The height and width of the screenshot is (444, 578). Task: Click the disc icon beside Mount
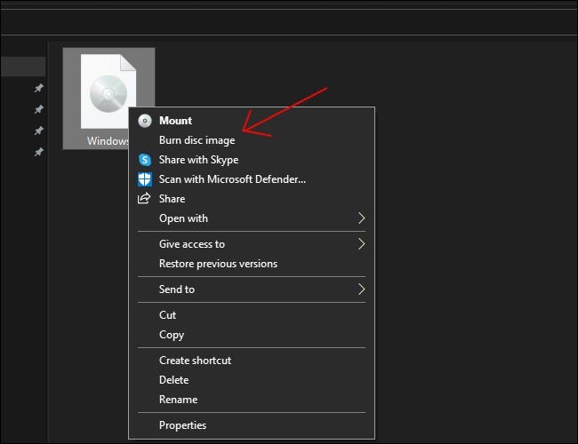(145, 121)
